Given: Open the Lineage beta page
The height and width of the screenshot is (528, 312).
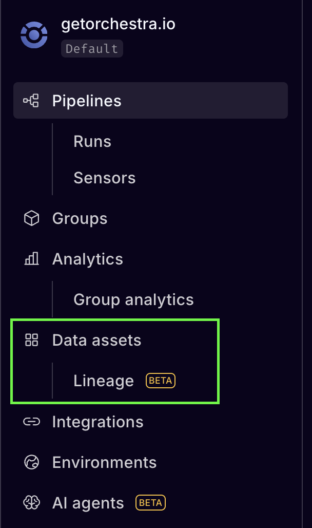Looking at the screenshot, I should 104,381.
